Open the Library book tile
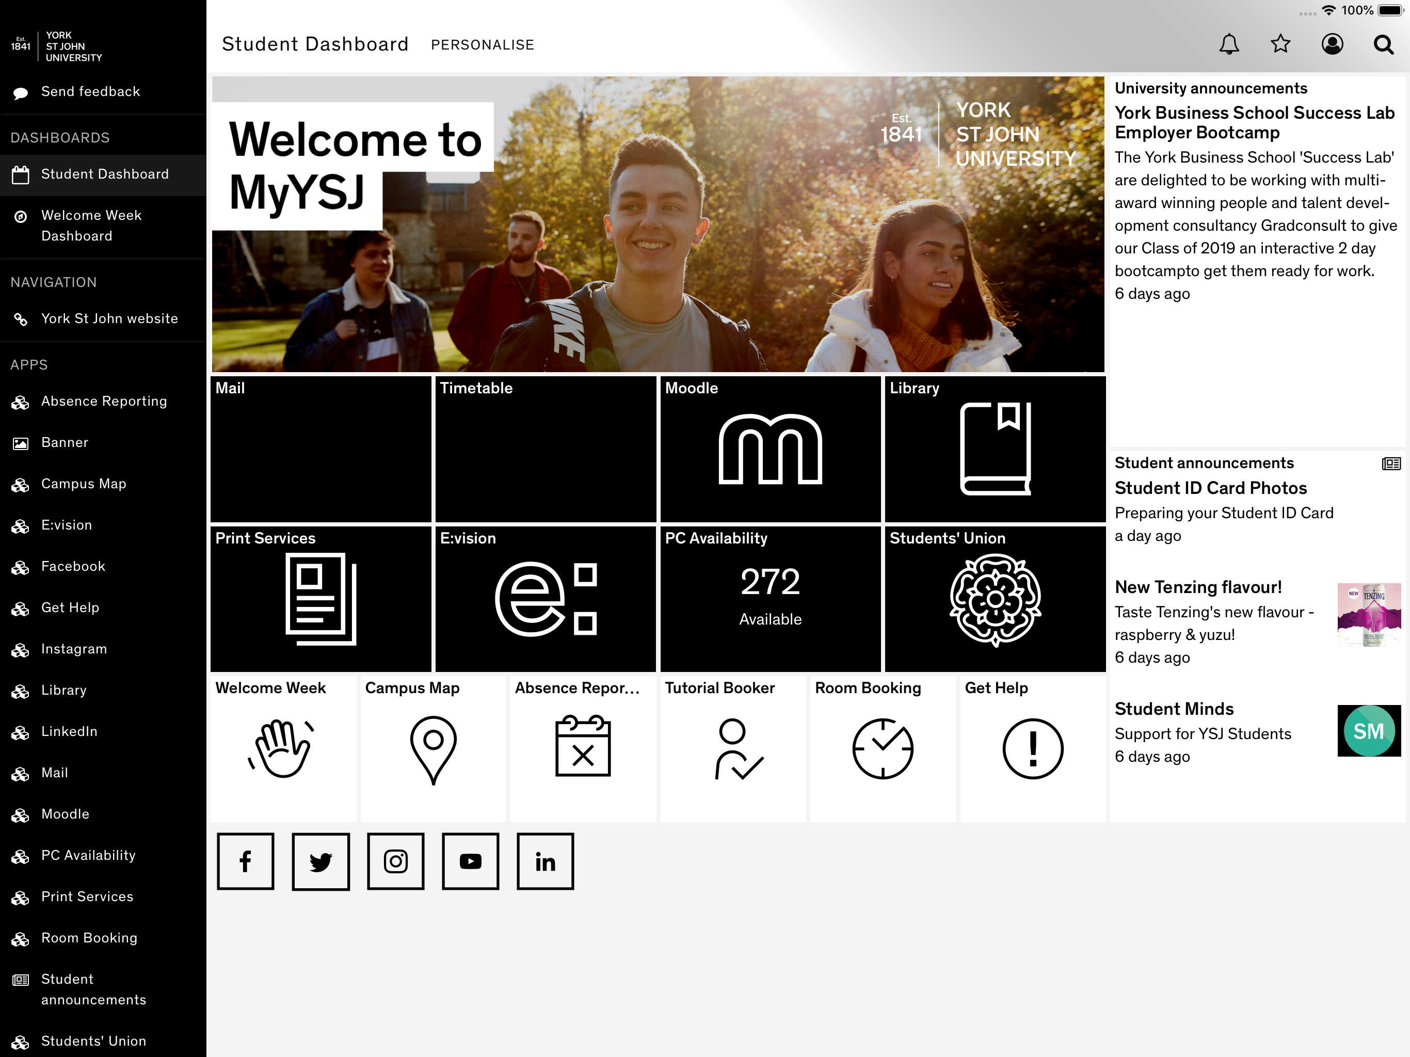The width and height of the screenshot is (1410, 1057). click(x=995, y=450)
